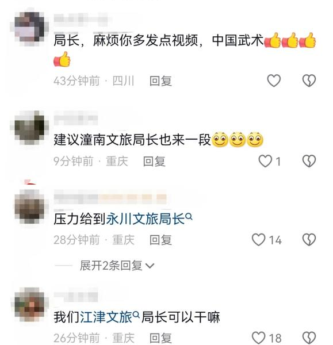Dislike the 中国武术 comment with broken heart
The width and height of the screenshot is (333, 345).
pos(309,80)
